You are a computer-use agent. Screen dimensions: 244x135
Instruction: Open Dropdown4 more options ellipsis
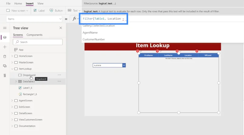[59, 75]
